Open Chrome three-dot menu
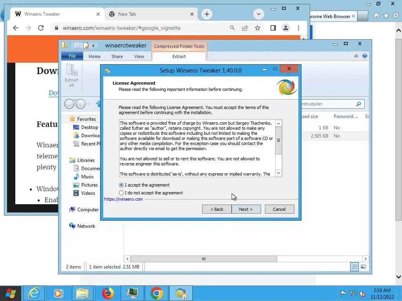 (x=298, y=28)
